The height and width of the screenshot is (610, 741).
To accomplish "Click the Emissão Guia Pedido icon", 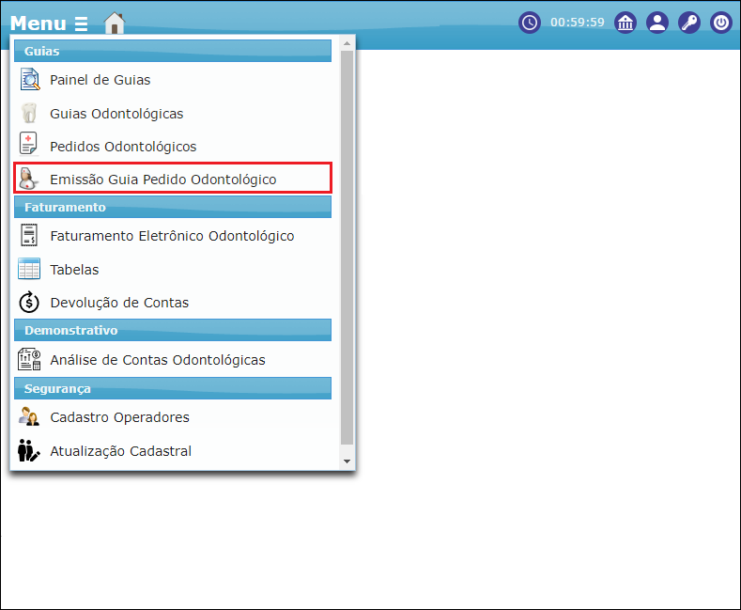I will tap(28, 179).
